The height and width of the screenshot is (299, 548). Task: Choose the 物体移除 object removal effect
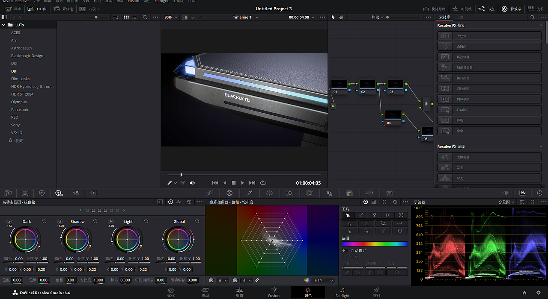pyautogui.click(x=490, y=99)
